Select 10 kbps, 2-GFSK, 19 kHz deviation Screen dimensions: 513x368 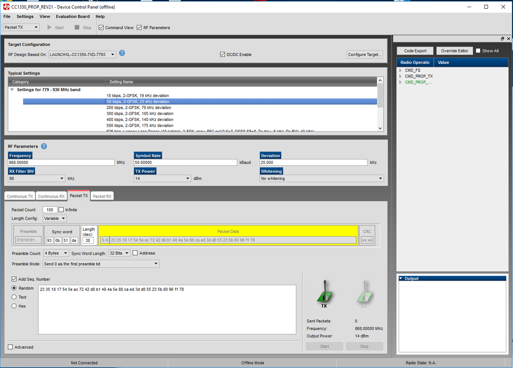[x=138, y=95]
